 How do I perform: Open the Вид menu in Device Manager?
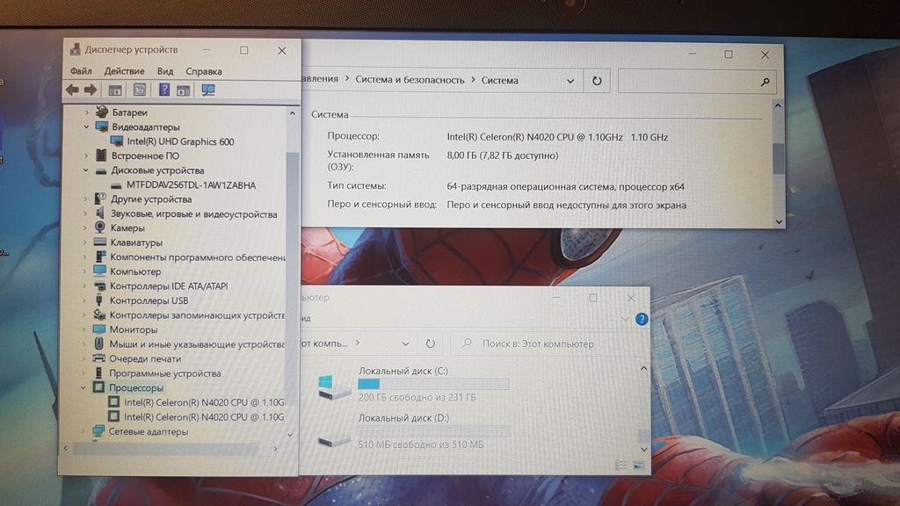point(165,71)
